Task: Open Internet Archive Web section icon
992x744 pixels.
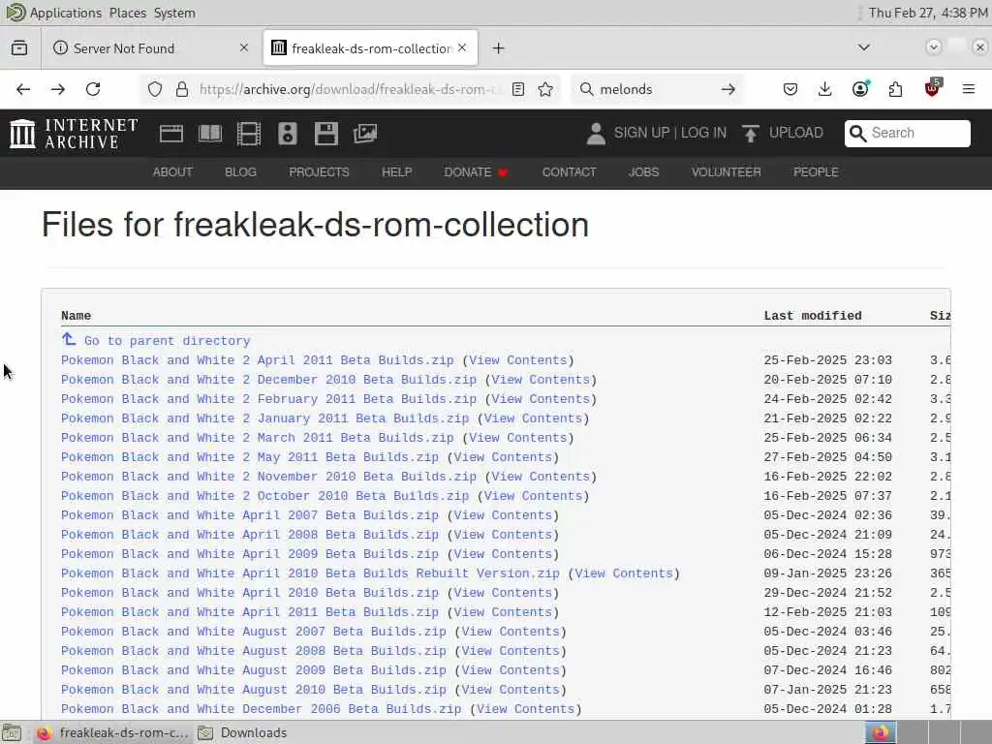Action: pos(171,133)
